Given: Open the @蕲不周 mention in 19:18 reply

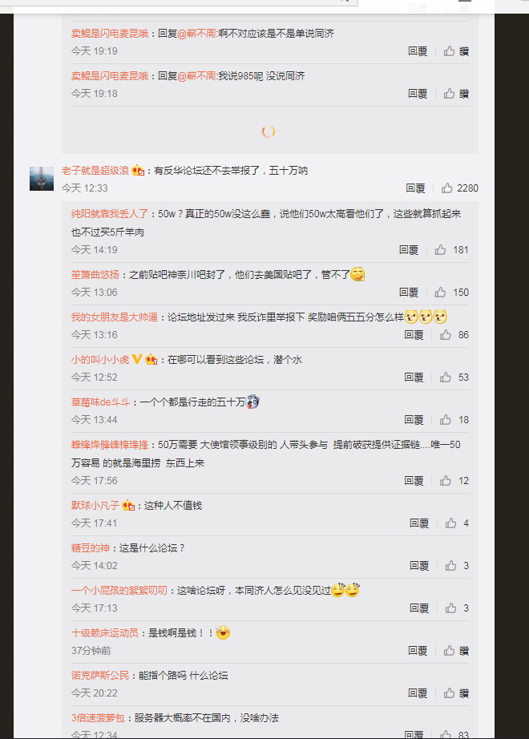Looking at the screenshot, I should pyautogui.click(x=196, y=76).
